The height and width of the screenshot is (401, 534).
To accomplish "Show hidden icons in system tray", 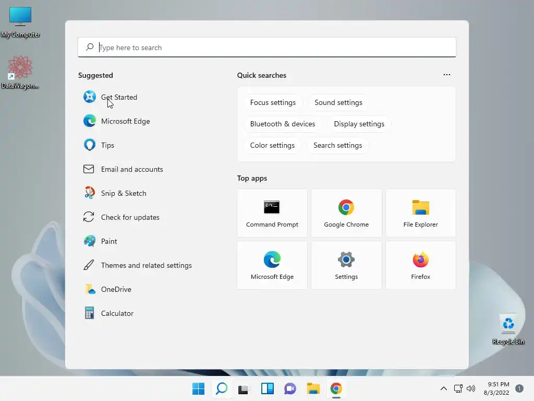I will point(443,388).
